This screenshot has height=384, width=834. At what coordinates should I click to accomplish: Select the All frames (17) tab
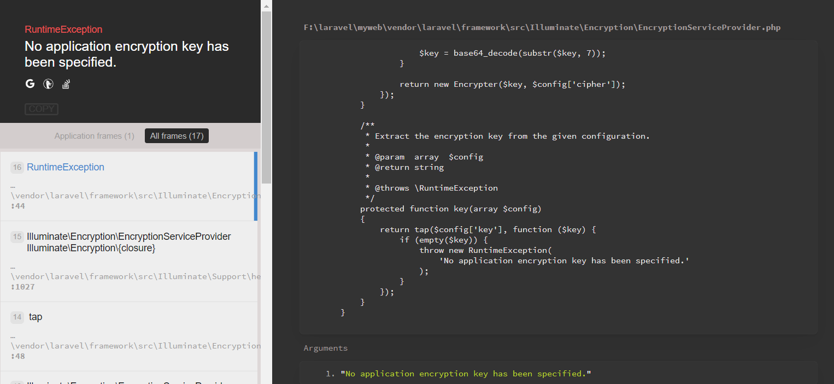click(x=176, y=135)
